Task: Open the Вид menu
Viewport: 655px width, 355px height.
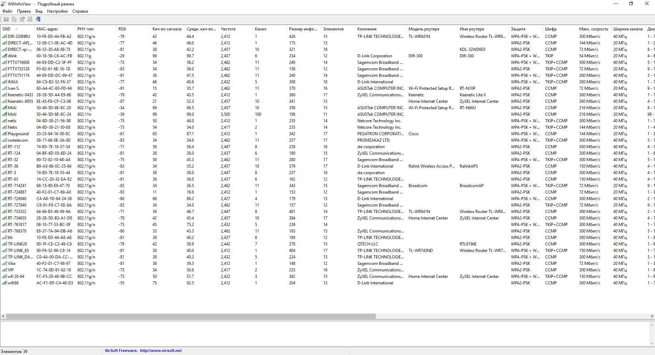Action: tap(39, 11)
